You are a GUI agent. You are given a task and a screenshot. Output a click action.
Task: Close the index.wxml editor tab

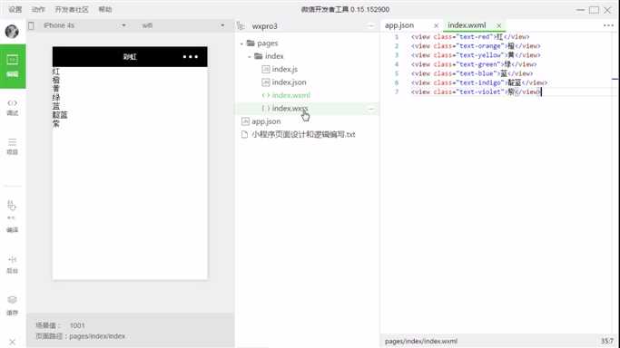tap(499, 25)
